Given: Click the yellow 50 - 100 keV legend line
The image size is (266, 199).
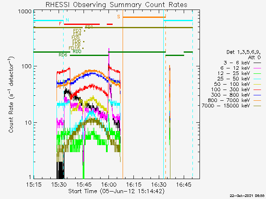Looking at the screenshot, I should (257, 84).
